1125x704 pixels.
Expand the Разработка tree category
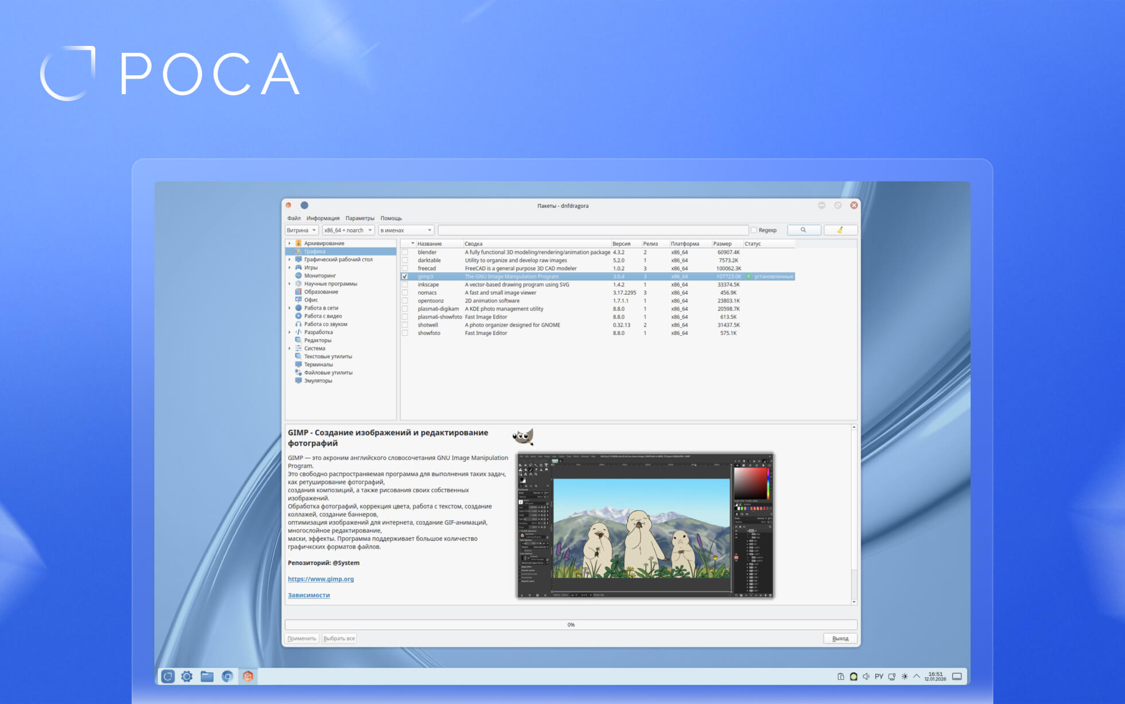tap(289, 332)
